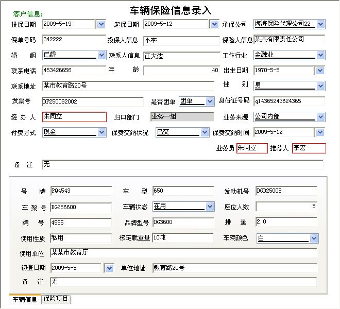This screenshot has width=340, height=309.
Task: Expand the 业务来源 source dropdown
Action: point(320,117)
